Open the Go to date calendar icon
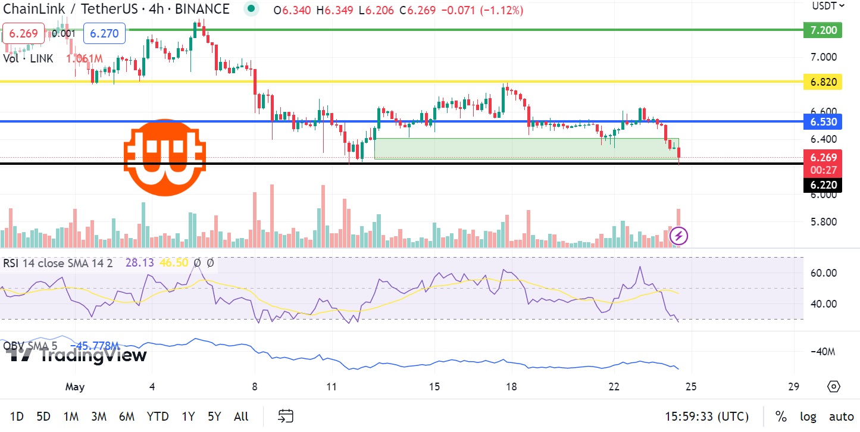The image size is (860, 432). pos(286,416)
